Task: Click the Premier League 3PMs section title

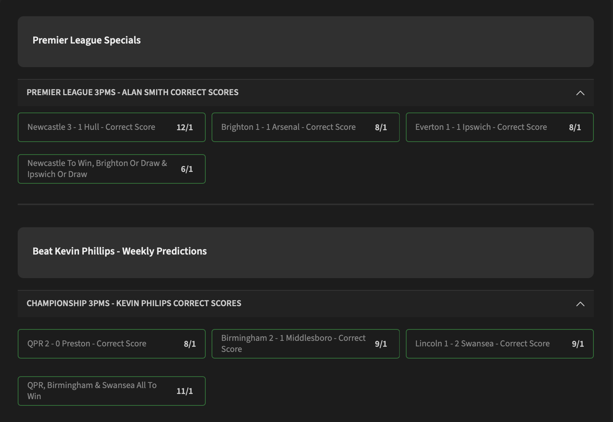Action: pyautogui.click(x=133, y=92)
